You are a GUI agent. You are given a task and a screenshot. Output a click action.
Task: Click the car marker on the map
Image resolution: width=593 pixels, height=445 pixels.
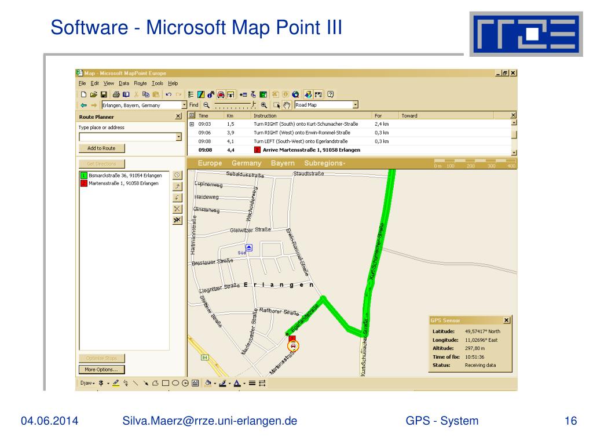tap(293, 346)
